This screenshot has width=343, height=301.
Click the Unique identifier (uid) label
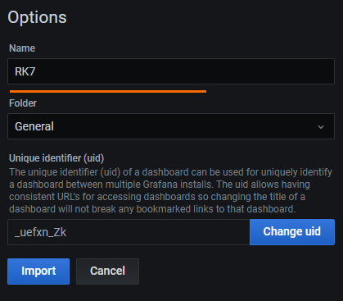pos(56,158)
